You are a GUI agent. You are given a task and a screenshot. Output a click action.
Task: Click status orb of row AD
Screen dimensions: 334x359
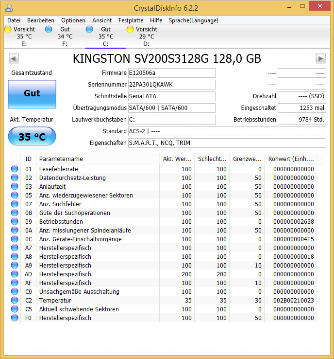tap(15, 274)
